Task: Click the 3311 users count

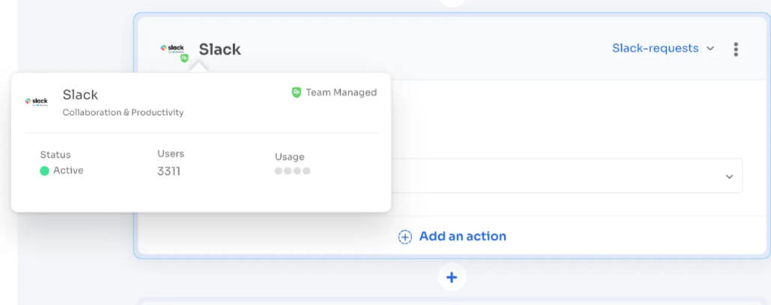Action: [169, 171]
